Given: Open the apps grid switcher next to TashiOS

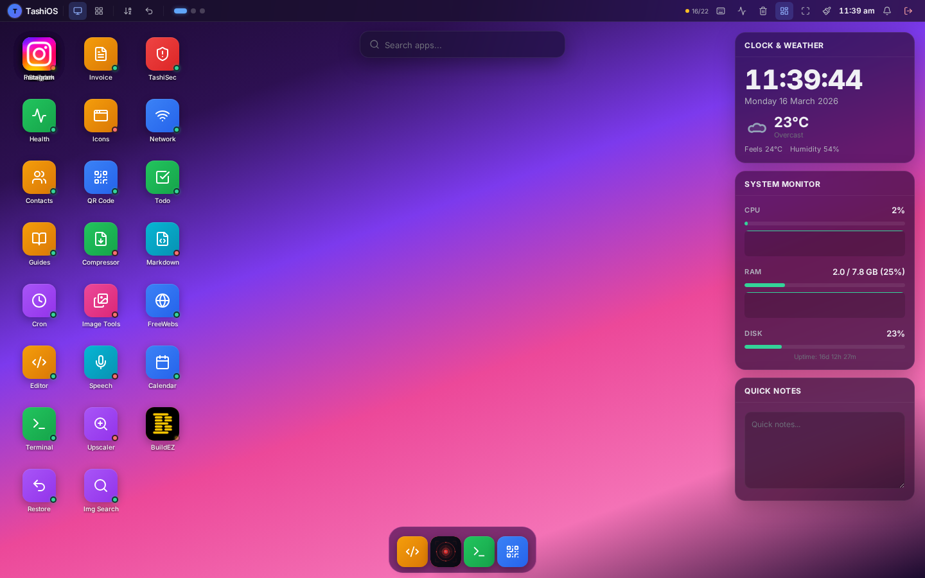Looking at the screenshot, I should [x=98, y=11].
